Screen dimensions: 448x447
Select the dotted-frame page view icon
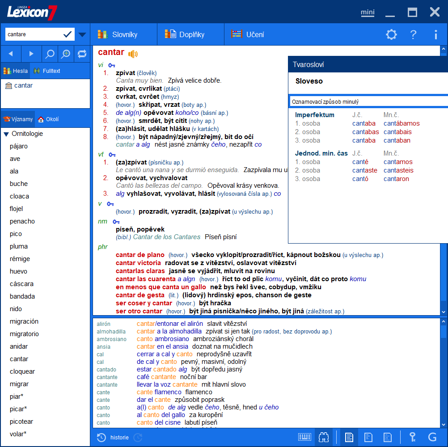(x=388, y=437)
